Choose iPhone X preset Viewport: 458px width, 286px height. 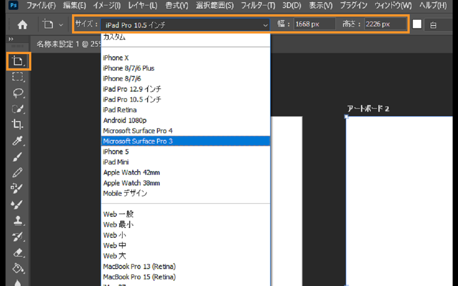pos(185,58)
